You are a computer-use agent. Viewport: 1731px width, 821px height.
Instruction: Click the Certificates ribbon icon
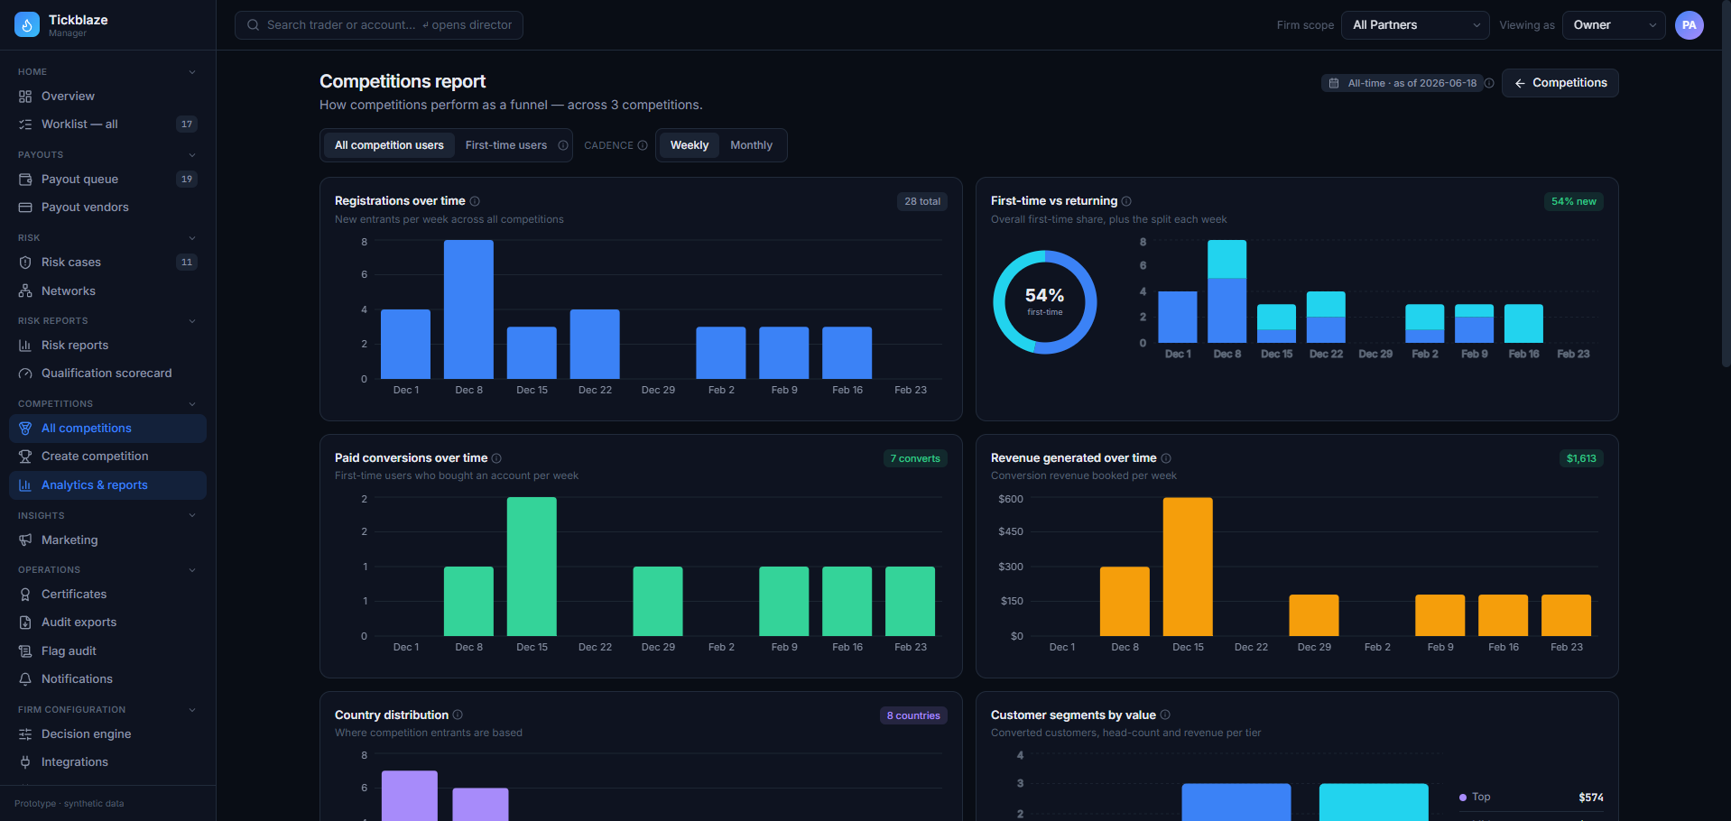(x=25, y=595)
